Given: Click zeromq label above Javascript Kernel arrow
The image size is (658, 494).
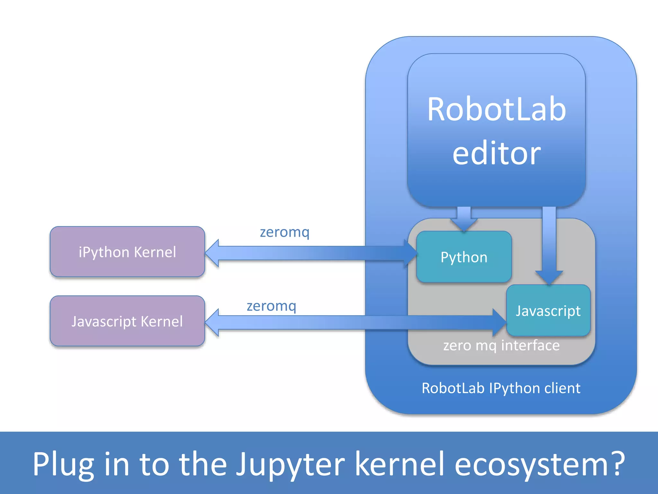Looking at the screenshot, I should tap(271, 306).
